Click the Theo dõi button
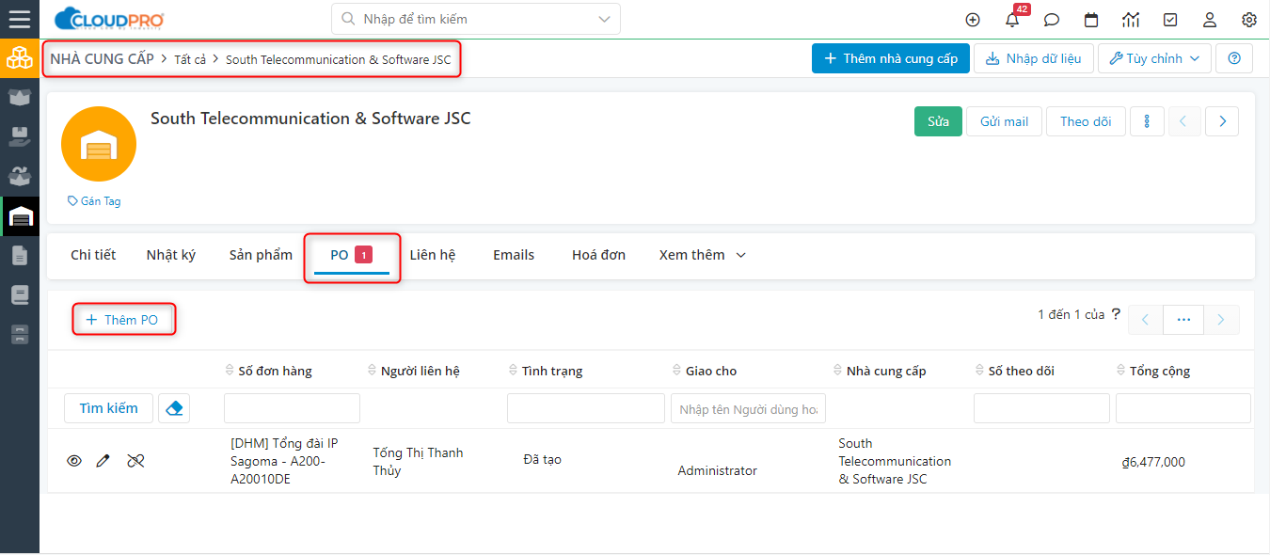The width and height of the screenshot is (1270, 555). coord(1086,121)
